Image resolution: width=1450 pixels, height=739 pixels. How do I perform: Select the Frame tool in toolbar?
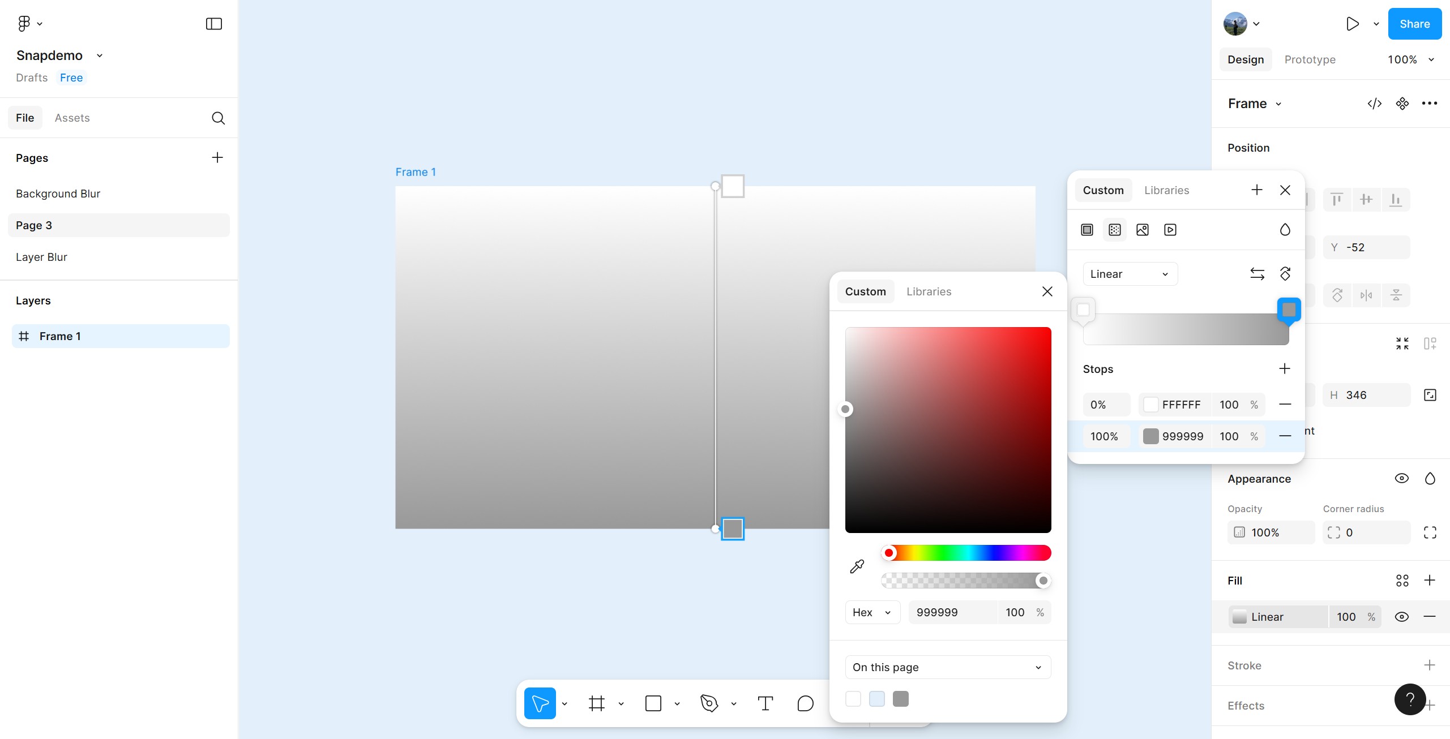point(597,703)
